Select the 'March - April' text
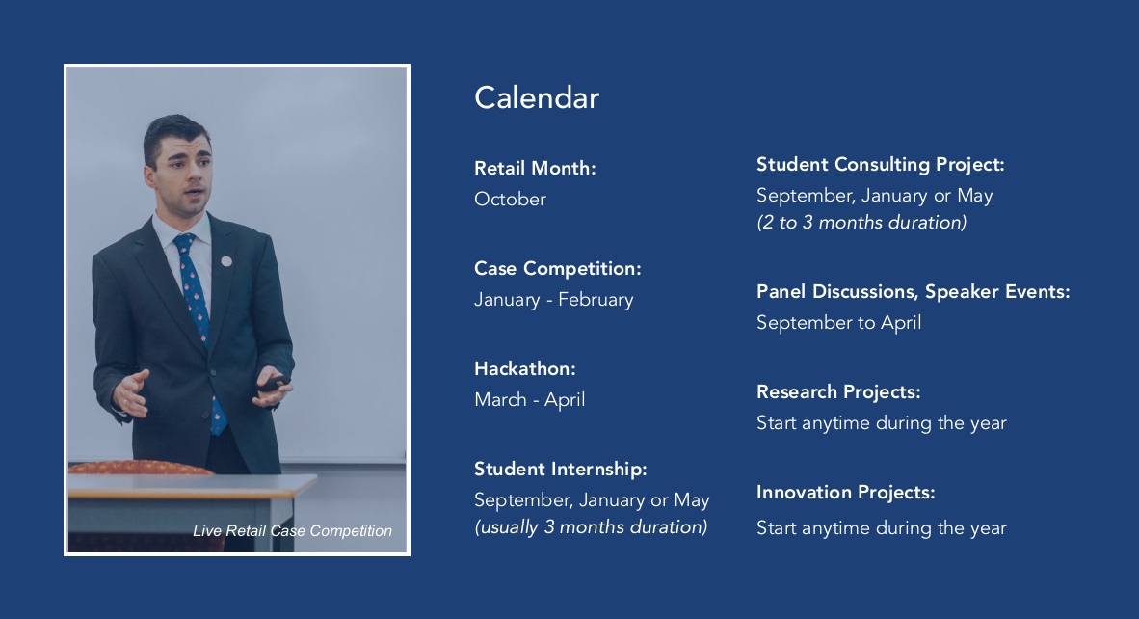 530,399
